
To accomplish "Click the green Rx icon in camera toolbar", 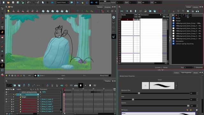I will 87,11.
